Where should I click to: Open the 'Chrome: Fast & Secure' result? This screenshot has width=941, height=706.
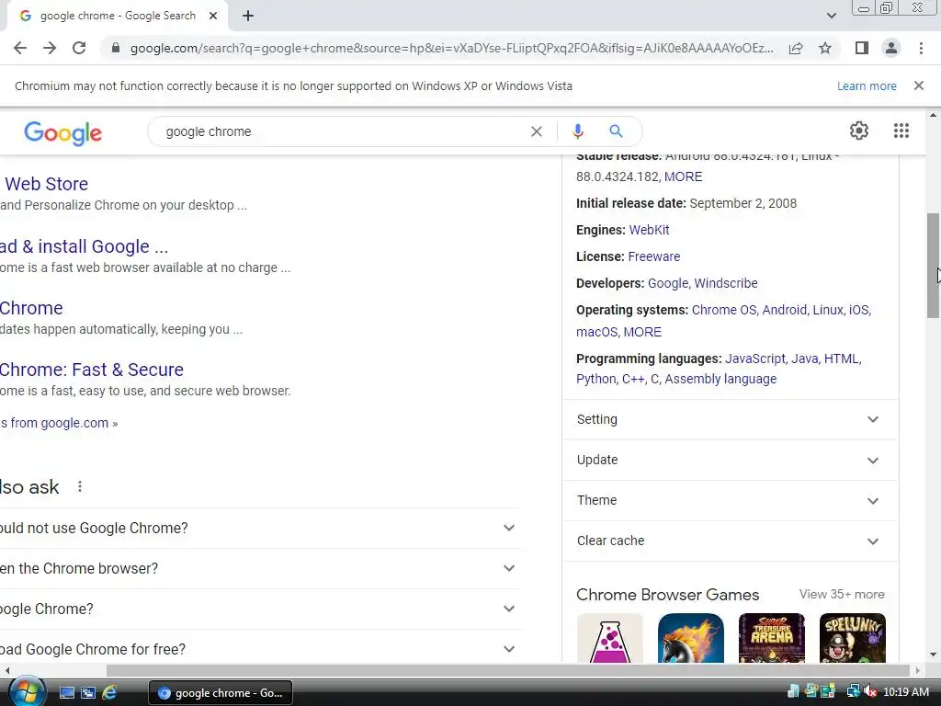coord(91,370)
